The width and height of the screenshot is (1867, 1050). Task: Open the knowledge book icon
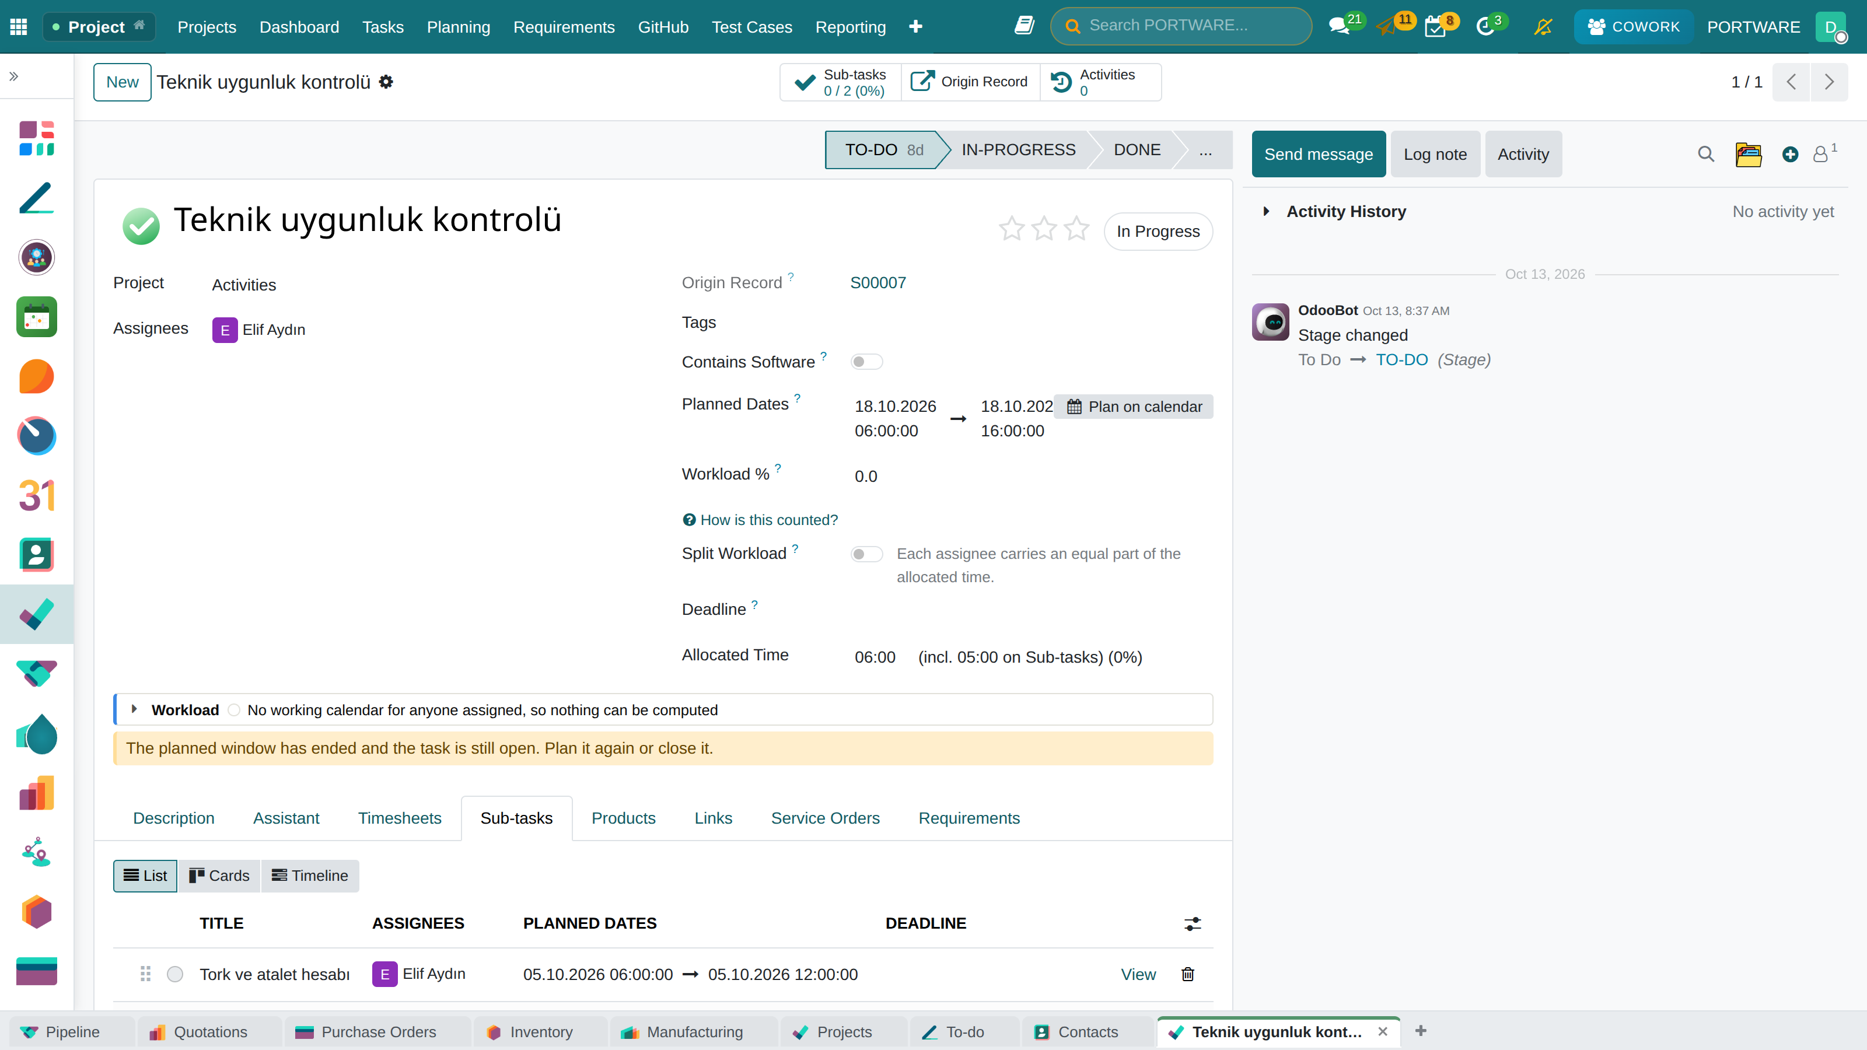(x=1024, y=26)
